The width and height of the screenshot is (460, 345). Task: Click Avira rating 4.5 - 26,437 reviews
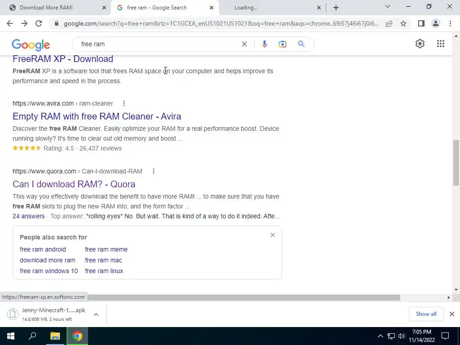pos(67,148)
